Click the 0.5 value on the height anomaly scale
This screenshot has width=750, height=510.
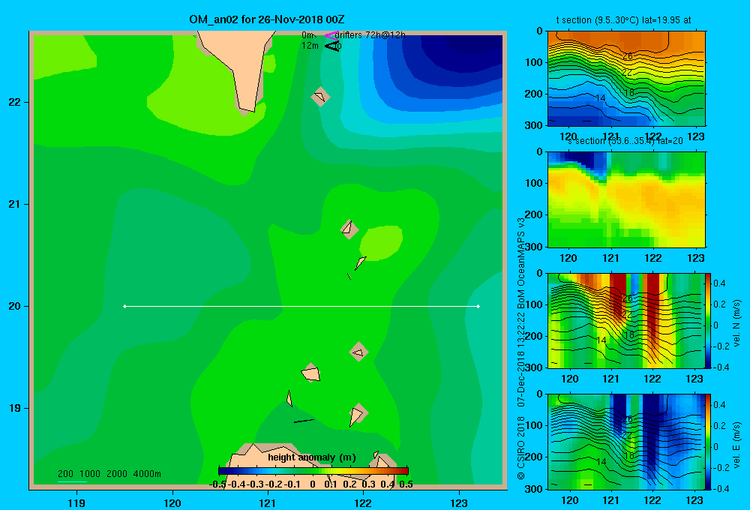coord(406,484)
